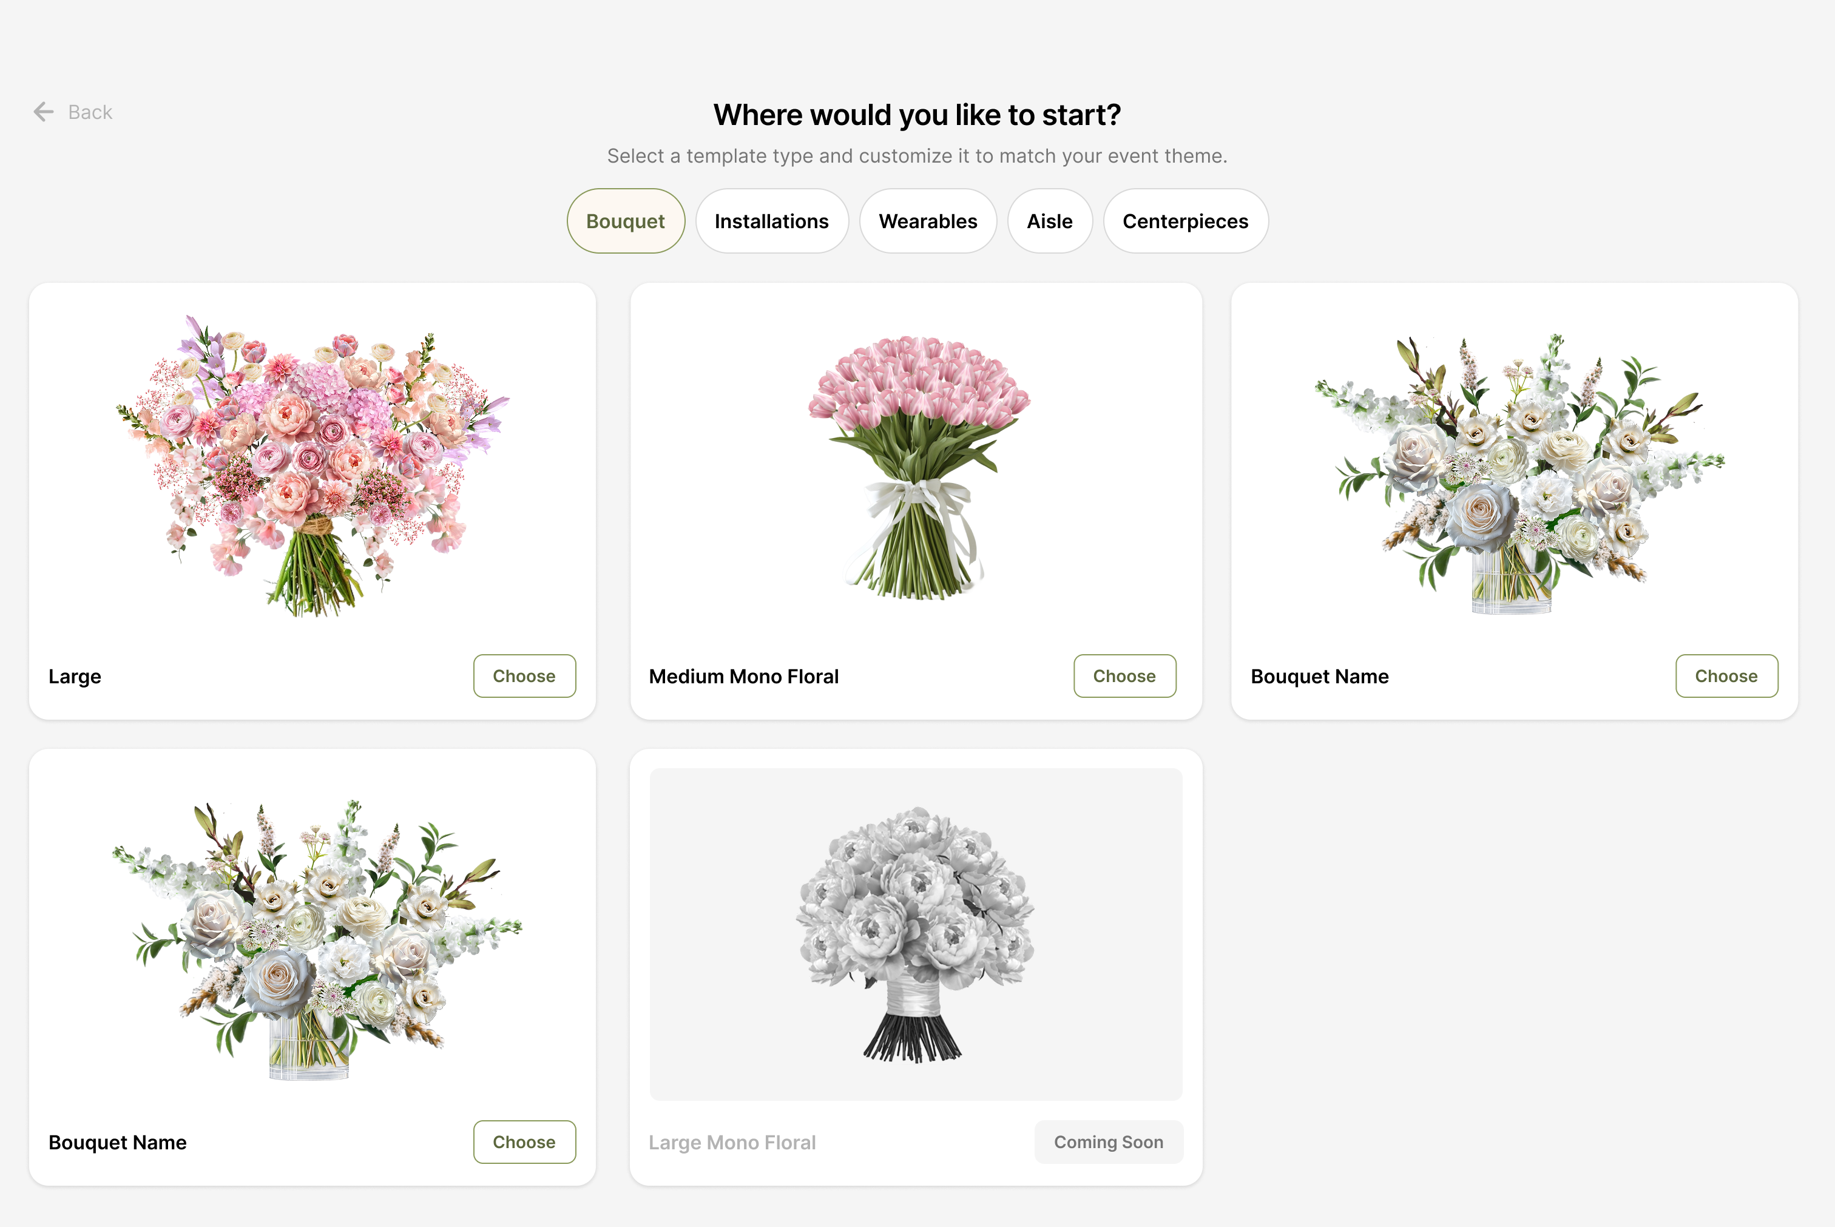
Task: Click the back arrow icon
Action: coord(44,112)
